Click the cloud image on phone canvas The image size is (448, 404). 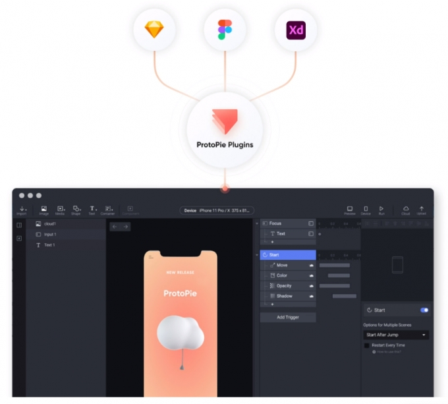point(181,333)
